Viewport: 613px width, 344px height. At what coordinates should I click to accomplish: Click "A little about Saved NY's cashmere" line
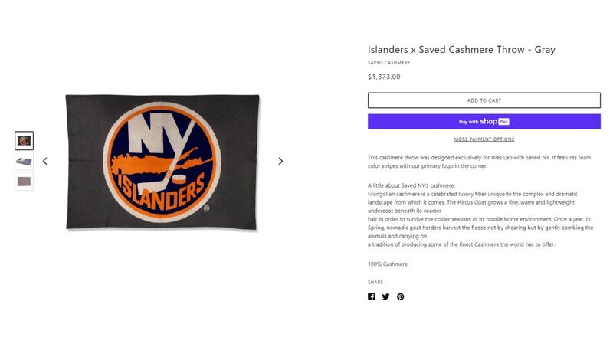pos(411,186)
